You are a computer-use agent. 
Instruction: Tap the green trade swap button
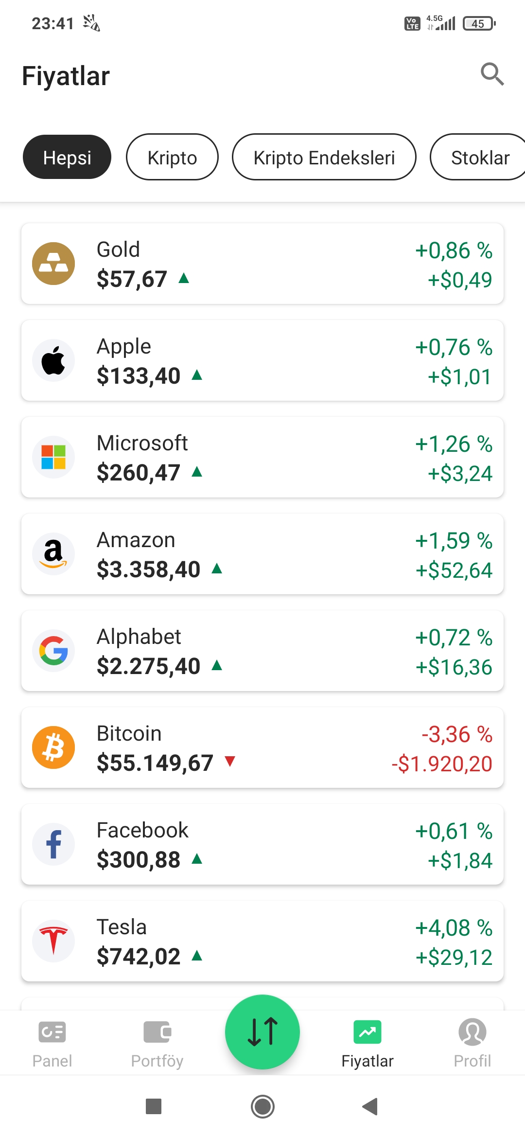point(262,1032)
